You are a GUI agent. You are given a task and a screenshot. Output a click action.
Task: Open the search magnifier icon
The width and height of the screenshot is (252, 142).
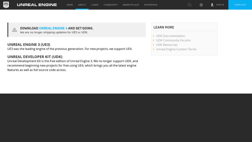tap(190, 5)
